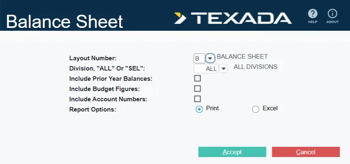Click the Division field showing ALL
The height and width of the screenshot is (164, 350).
pyautogui.click(x=206, y=68)
